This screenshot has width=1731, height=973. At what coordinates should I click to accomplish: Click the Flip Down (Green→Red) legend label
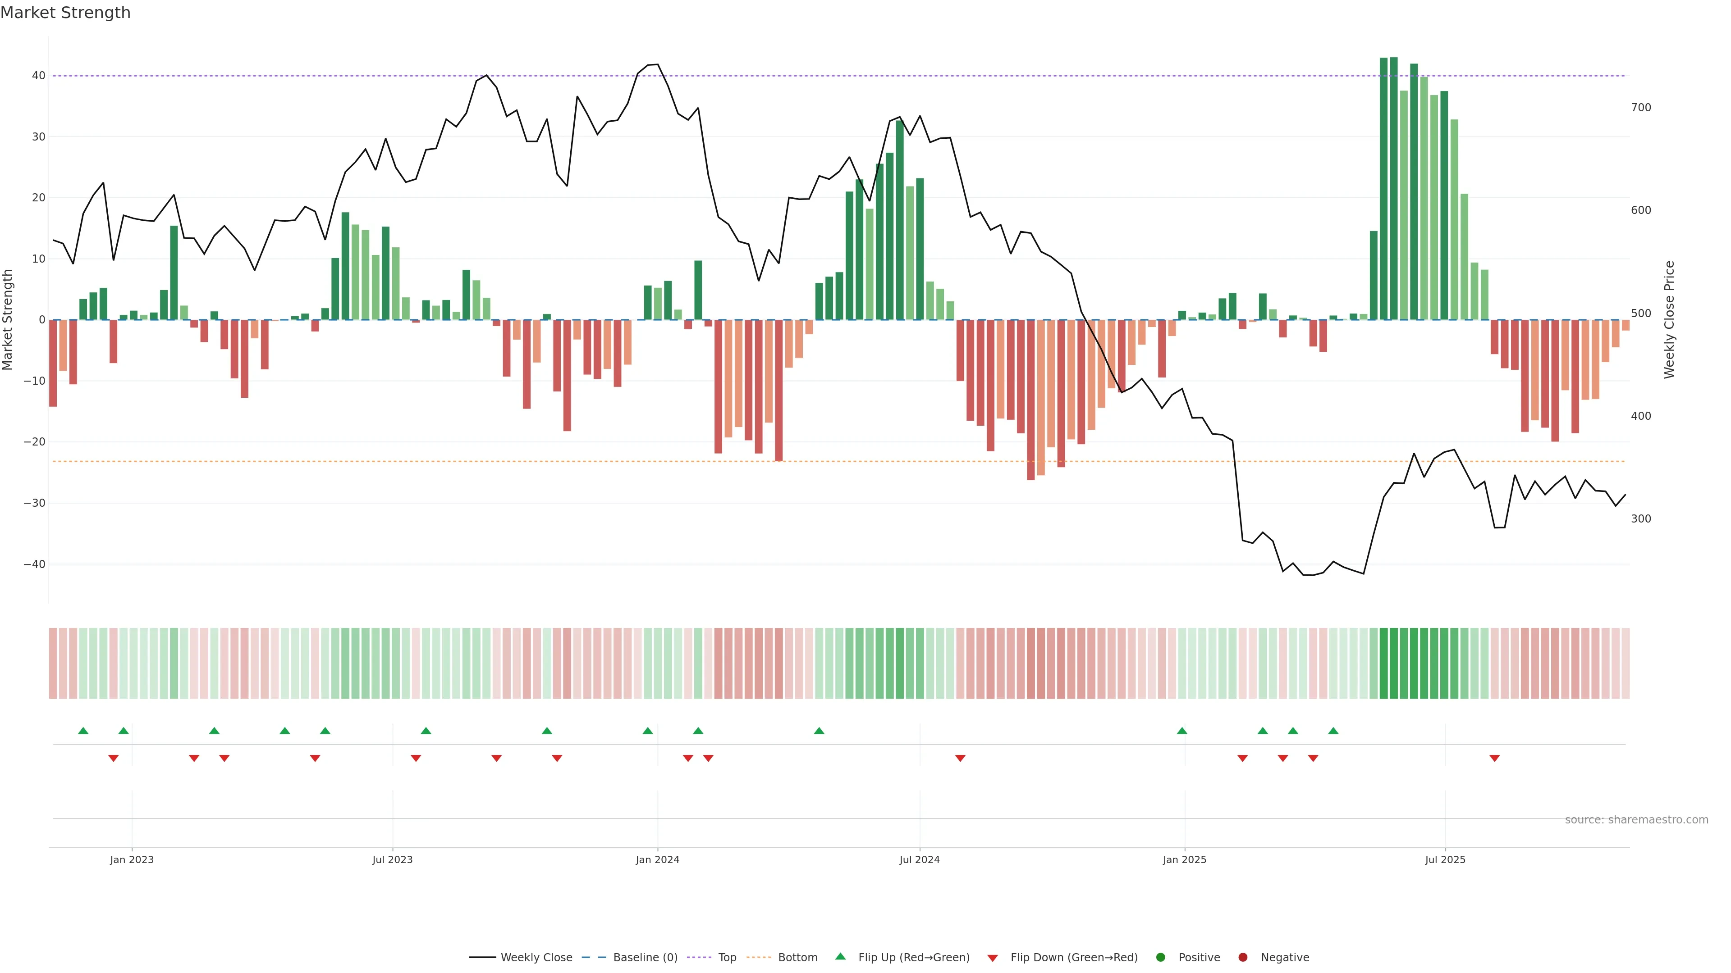[1074, 957]
